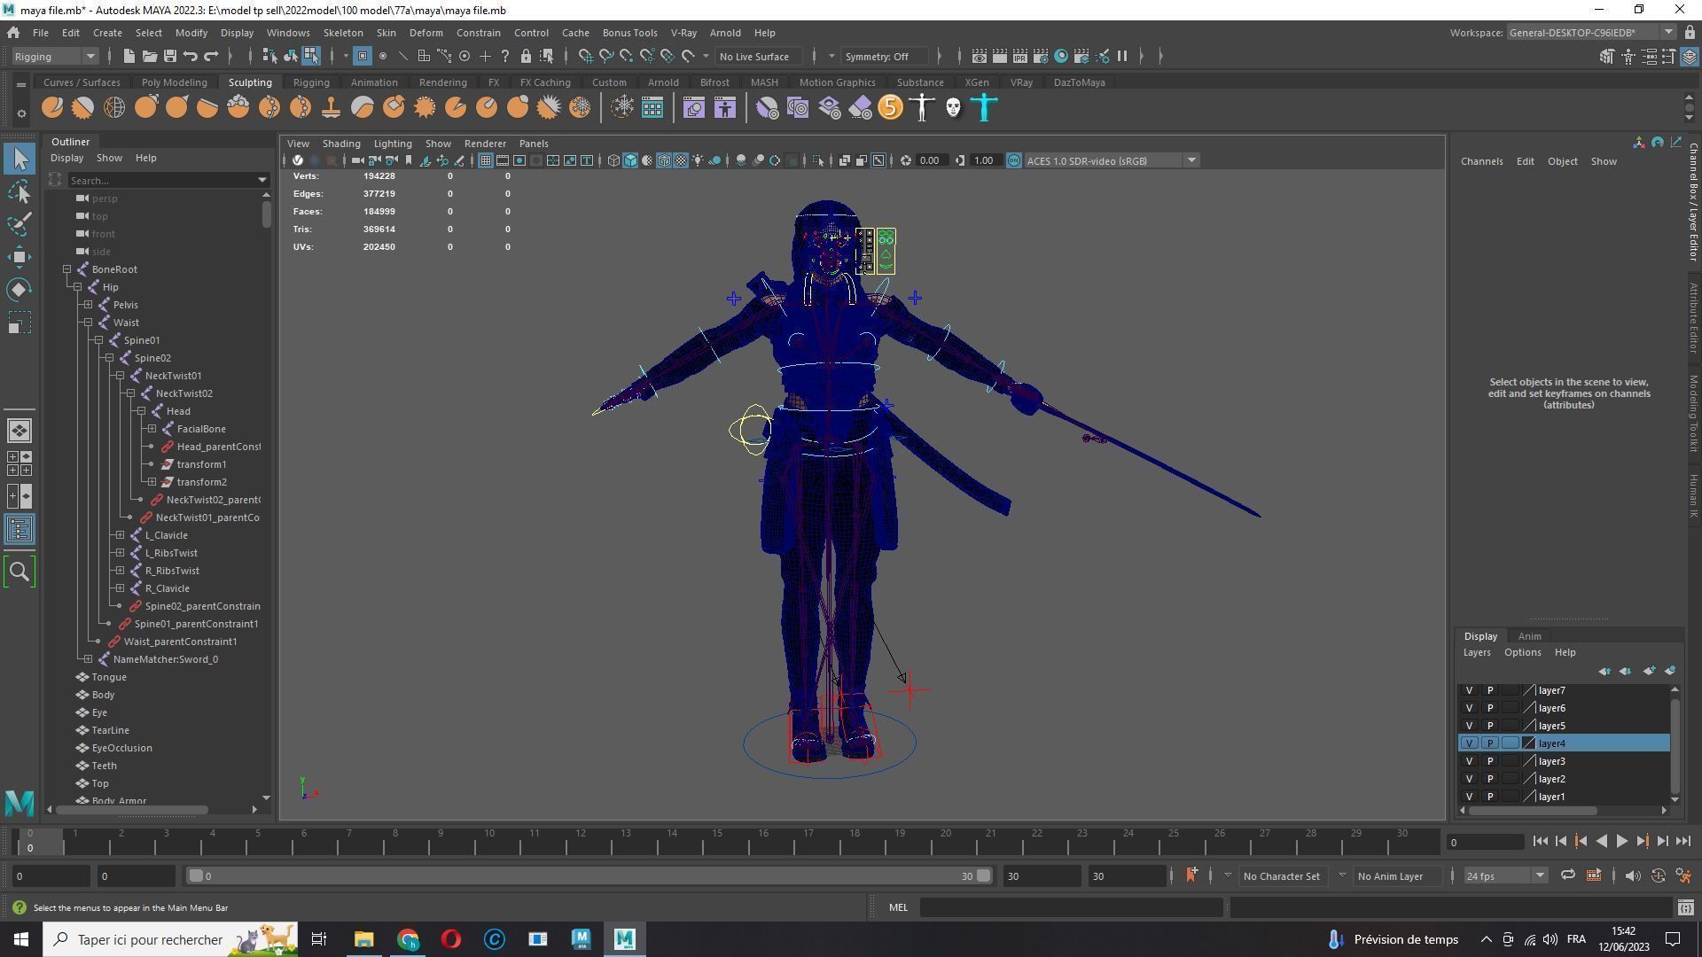Click the grid toggle icon in viewport toolbar
This screenshot has width=1702, height=957.
(486, 160)
